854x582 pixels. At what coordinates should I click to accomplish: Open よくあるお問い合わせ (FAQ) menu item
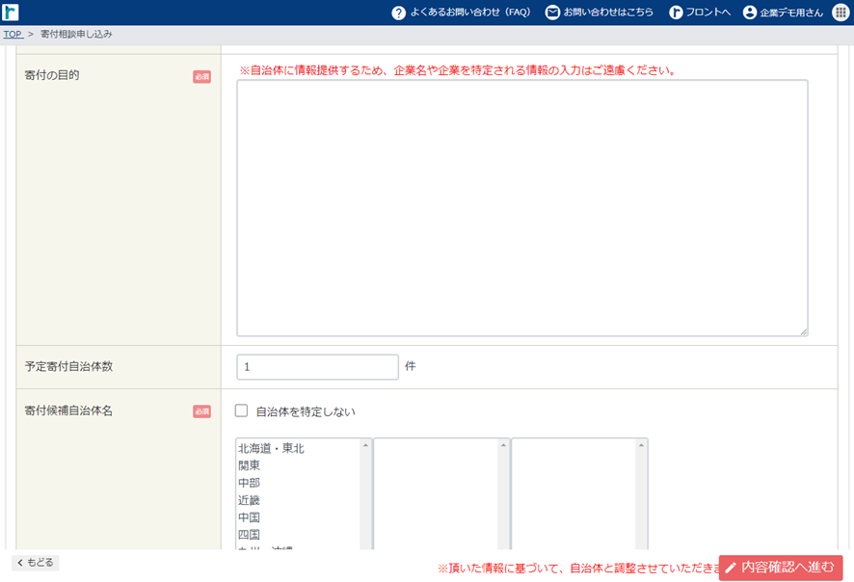coord(469,13)
